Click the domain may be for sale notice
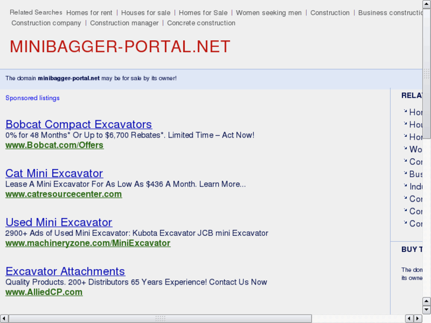 tap(91, 78)
